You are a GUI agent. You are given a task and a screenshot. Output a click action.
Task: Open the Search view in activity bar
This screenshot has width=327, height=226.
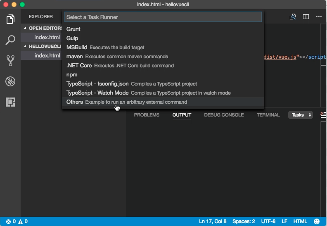10,40
